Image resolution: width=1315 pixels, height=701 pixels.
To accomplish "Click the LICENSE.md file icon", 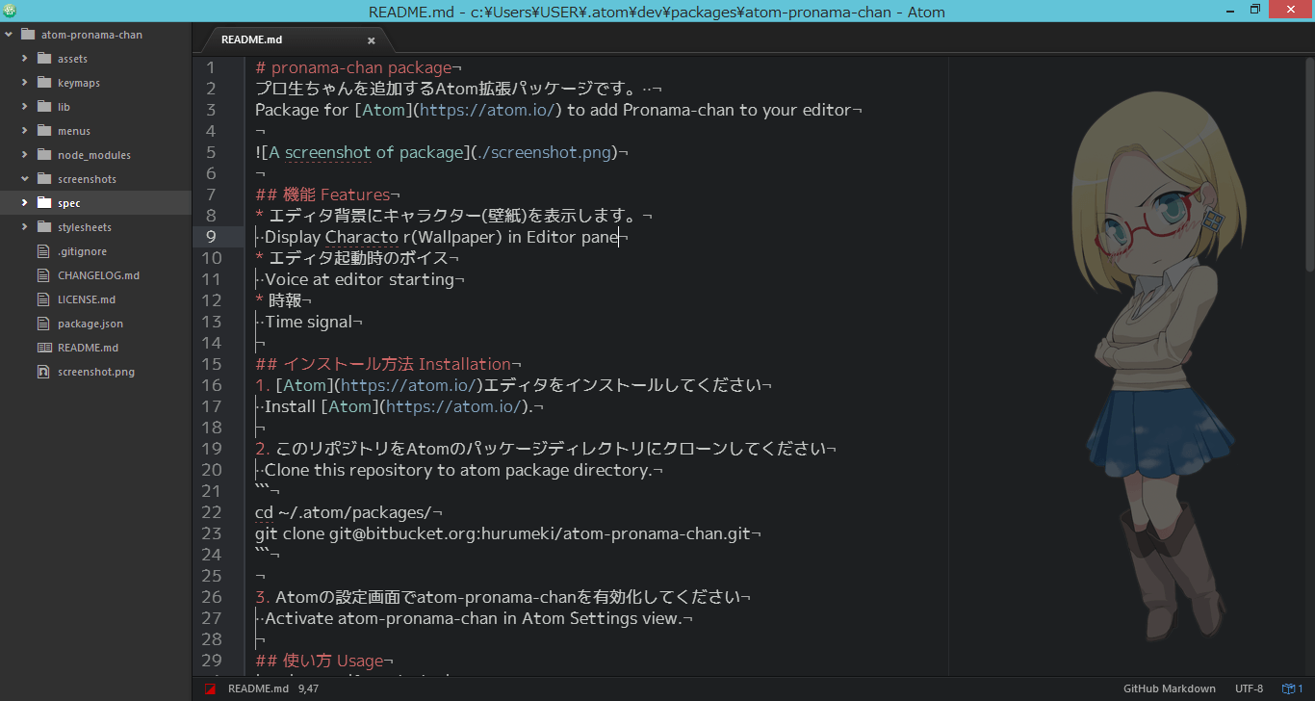I will [x=43, y=299].
